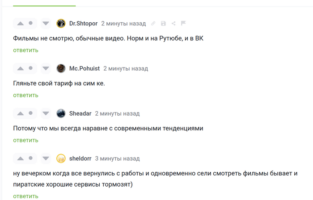Share Dr.Shtopor's comment
Image resolution: width=313 pixels, height=200 pixels.
[x=173, y=23]
